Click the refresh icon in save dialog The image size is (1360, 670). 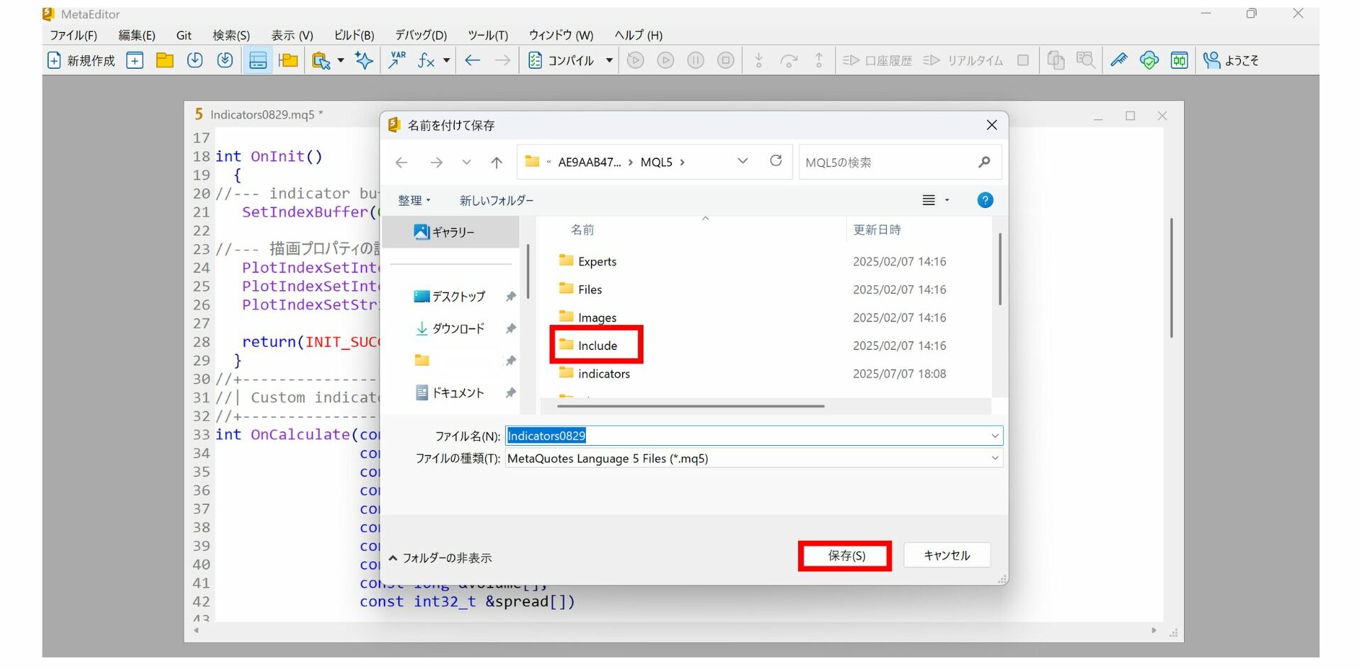pyautogui.click(x=775, y=161)
